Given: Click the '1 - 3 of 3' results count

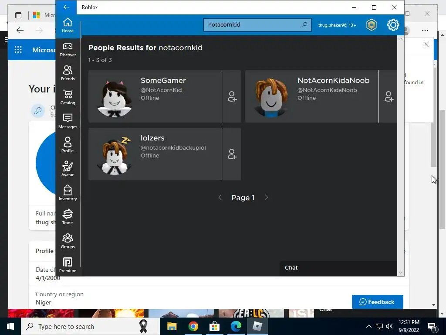Looking at the screenshot, I should click(x=100, y=60).
